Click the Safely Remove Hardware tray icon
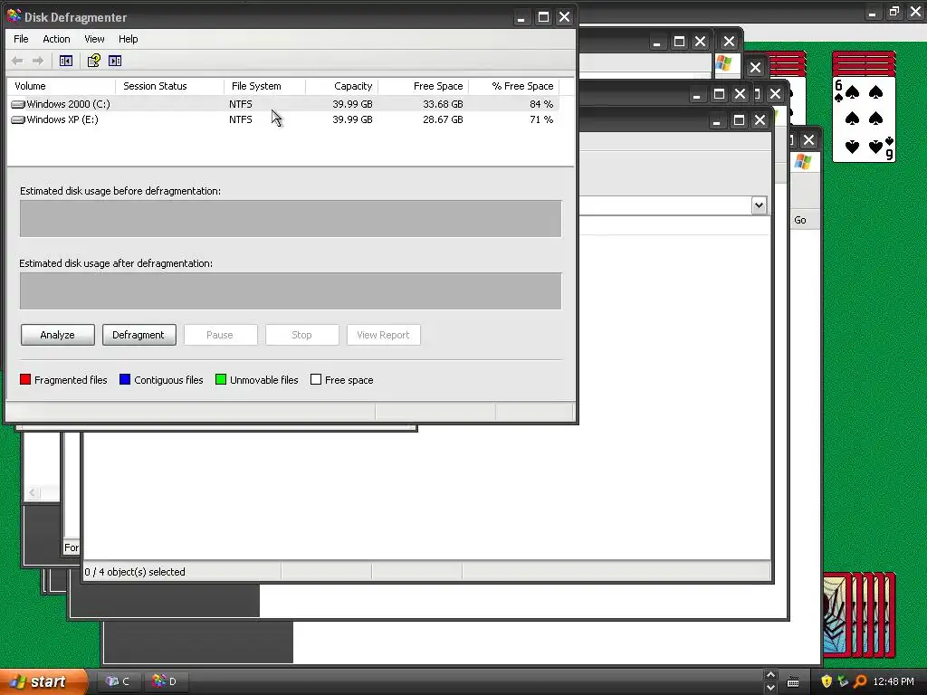The image size is (927, 695). [843, 681]
